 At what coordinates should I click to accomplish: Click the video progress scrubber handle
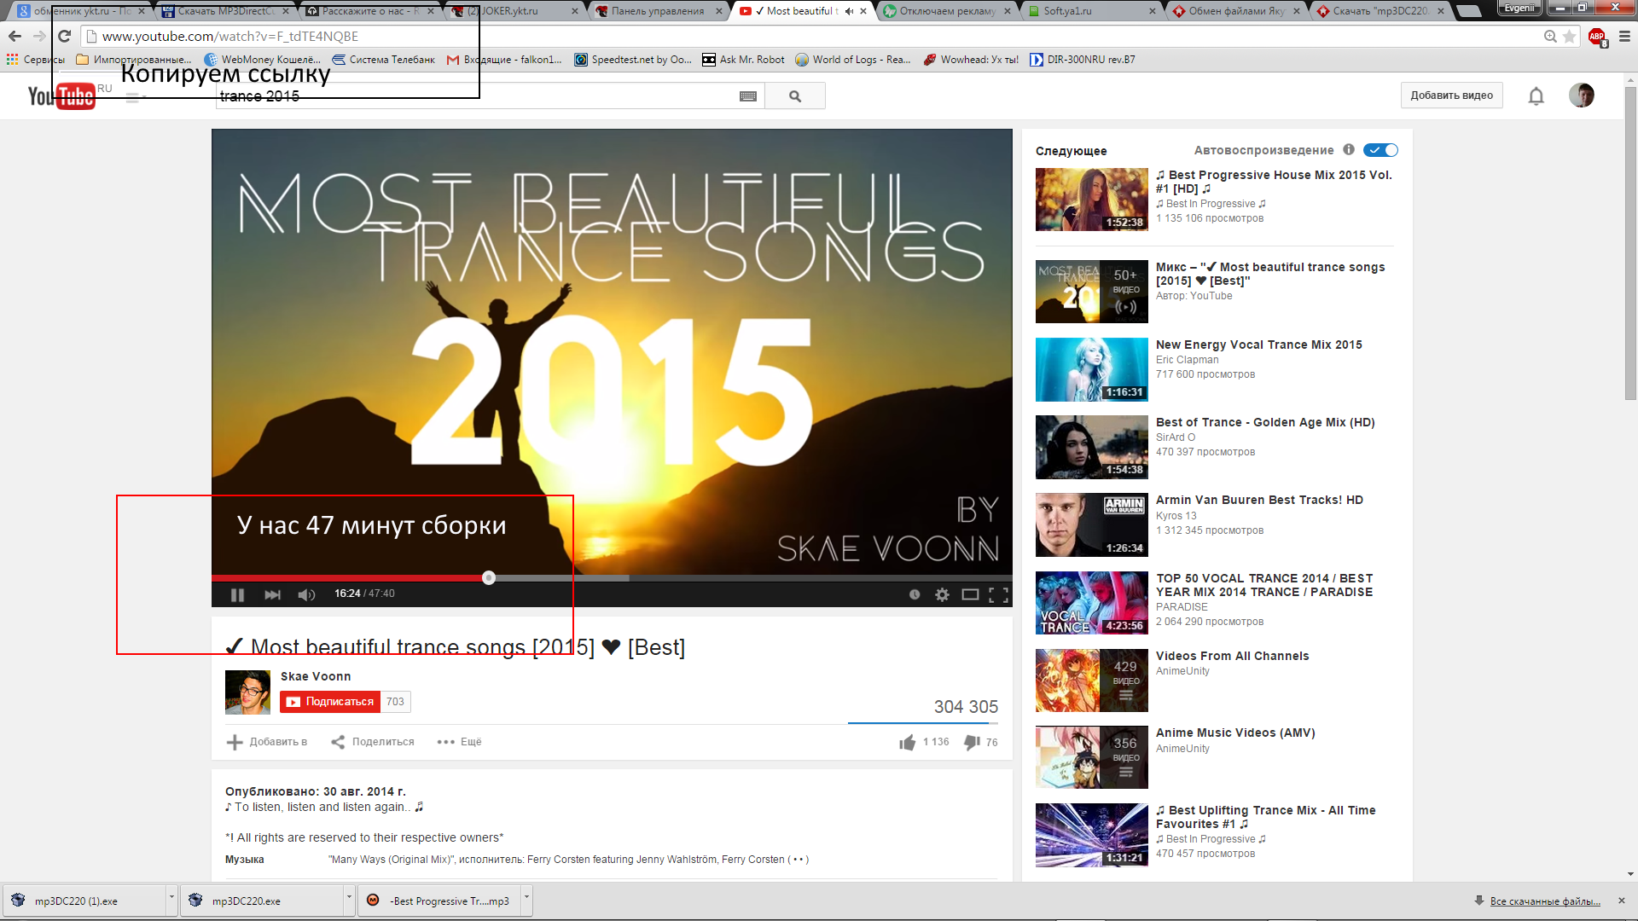click(x=489, y=577)
